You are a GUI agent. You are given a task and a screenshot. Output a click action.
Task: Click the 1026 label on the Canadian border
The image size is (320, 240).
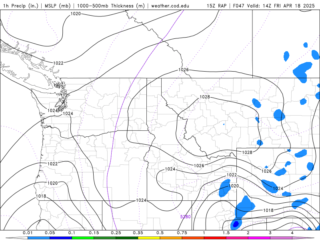click(184, 70)
